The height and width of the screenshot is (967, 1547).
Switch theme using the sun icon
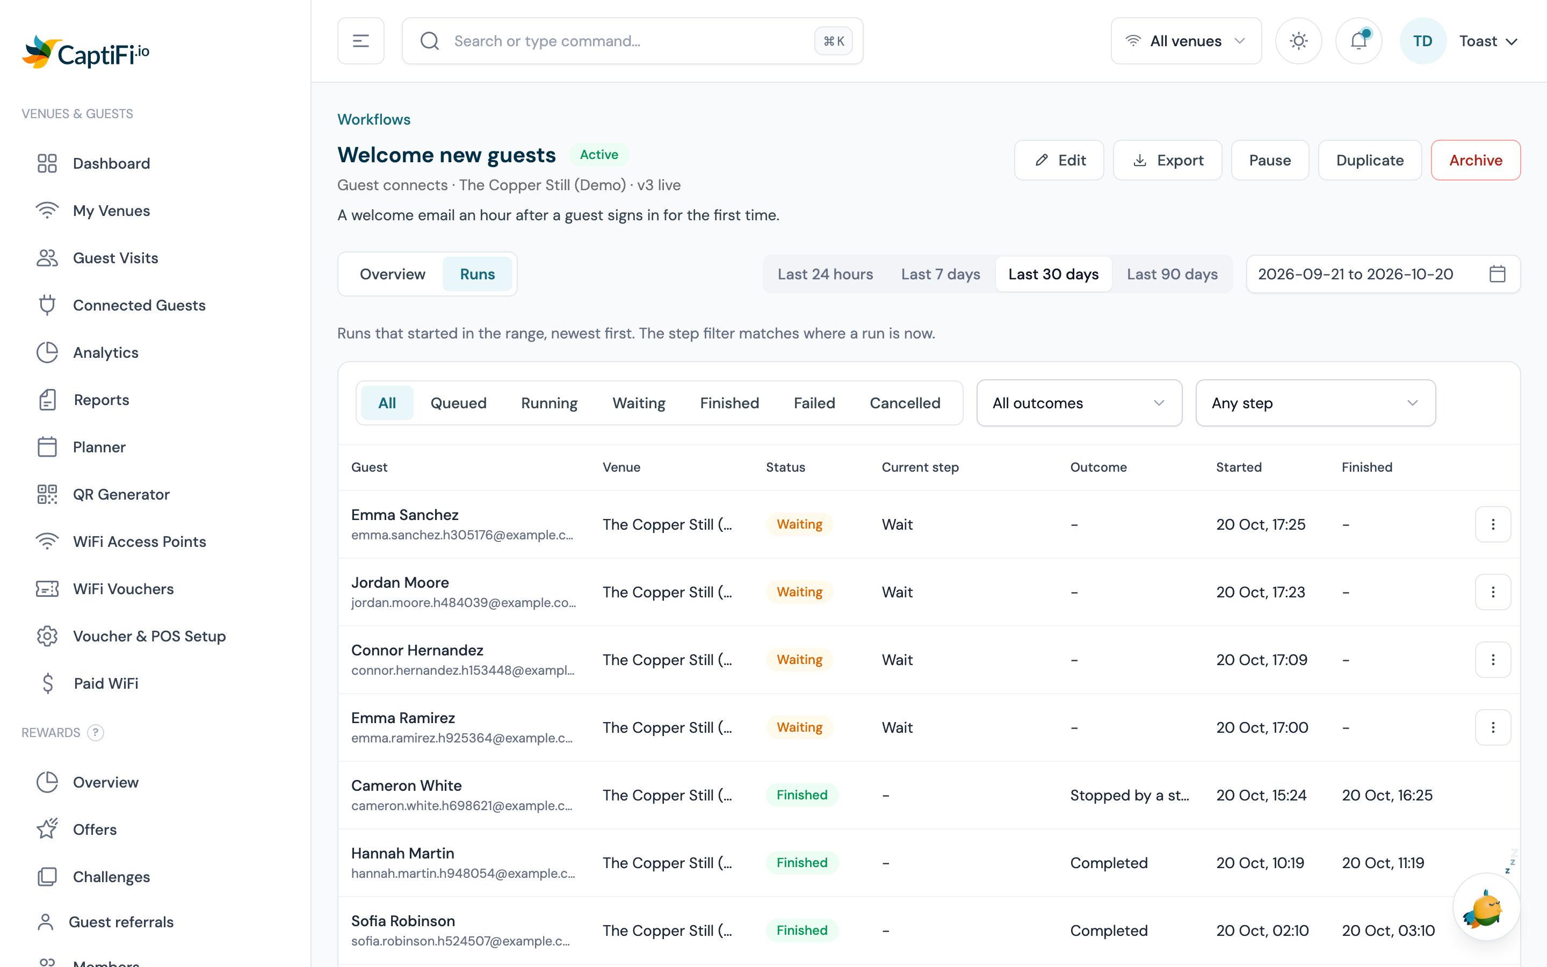pyautogui.click(x=1298, y=41)
